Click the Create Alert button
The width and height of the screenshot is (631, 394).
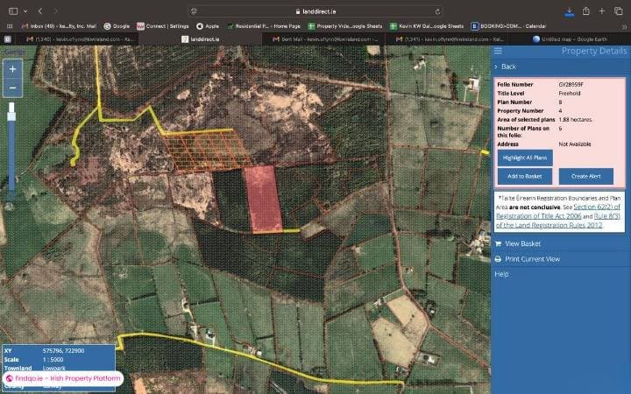[586, 176]
